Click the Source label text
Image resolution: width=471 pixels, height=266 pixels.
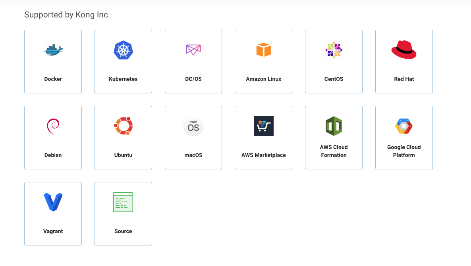click(123, 231)
